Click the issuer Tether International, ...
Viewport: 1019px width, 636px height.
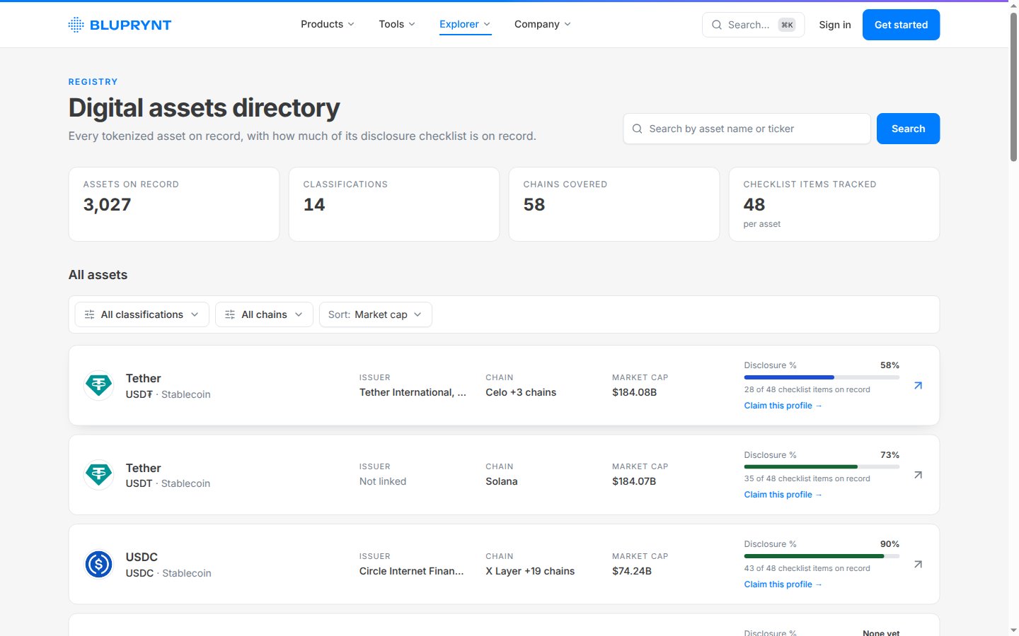coord(413,392)
